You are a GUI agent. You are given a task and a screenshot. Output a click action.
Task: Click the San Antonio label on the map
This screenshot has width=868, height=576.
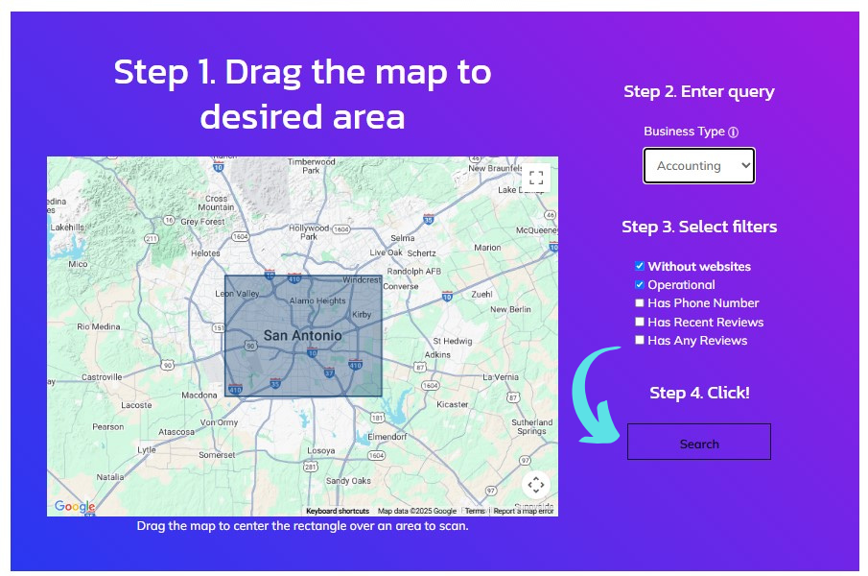pos(302,336)
